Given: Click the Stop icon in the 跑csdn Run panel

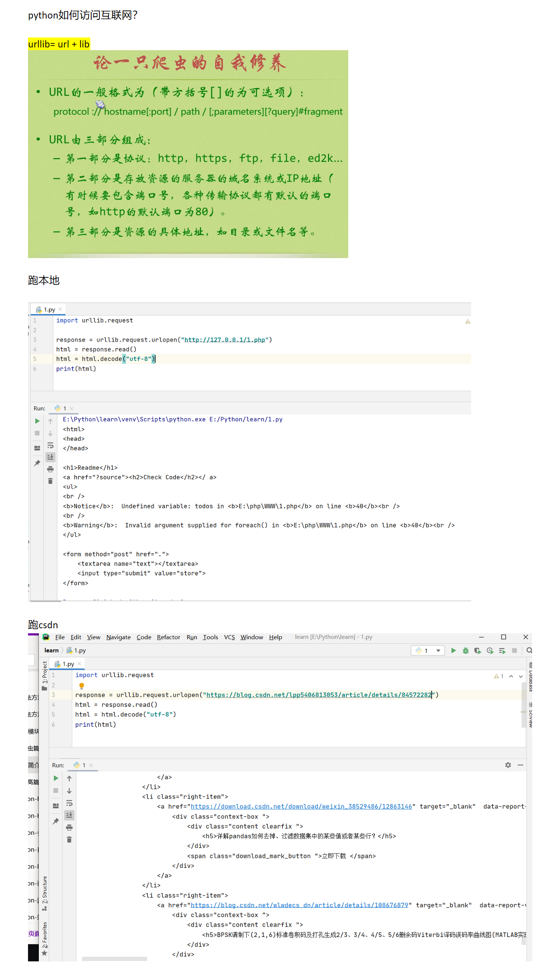Looking at the screenshot, I should [x=56, y=791].
